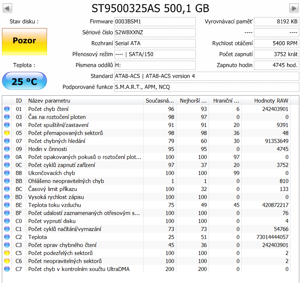Select the row 'Teplota toku vzduchu'
300x283 pixels.
146,205
